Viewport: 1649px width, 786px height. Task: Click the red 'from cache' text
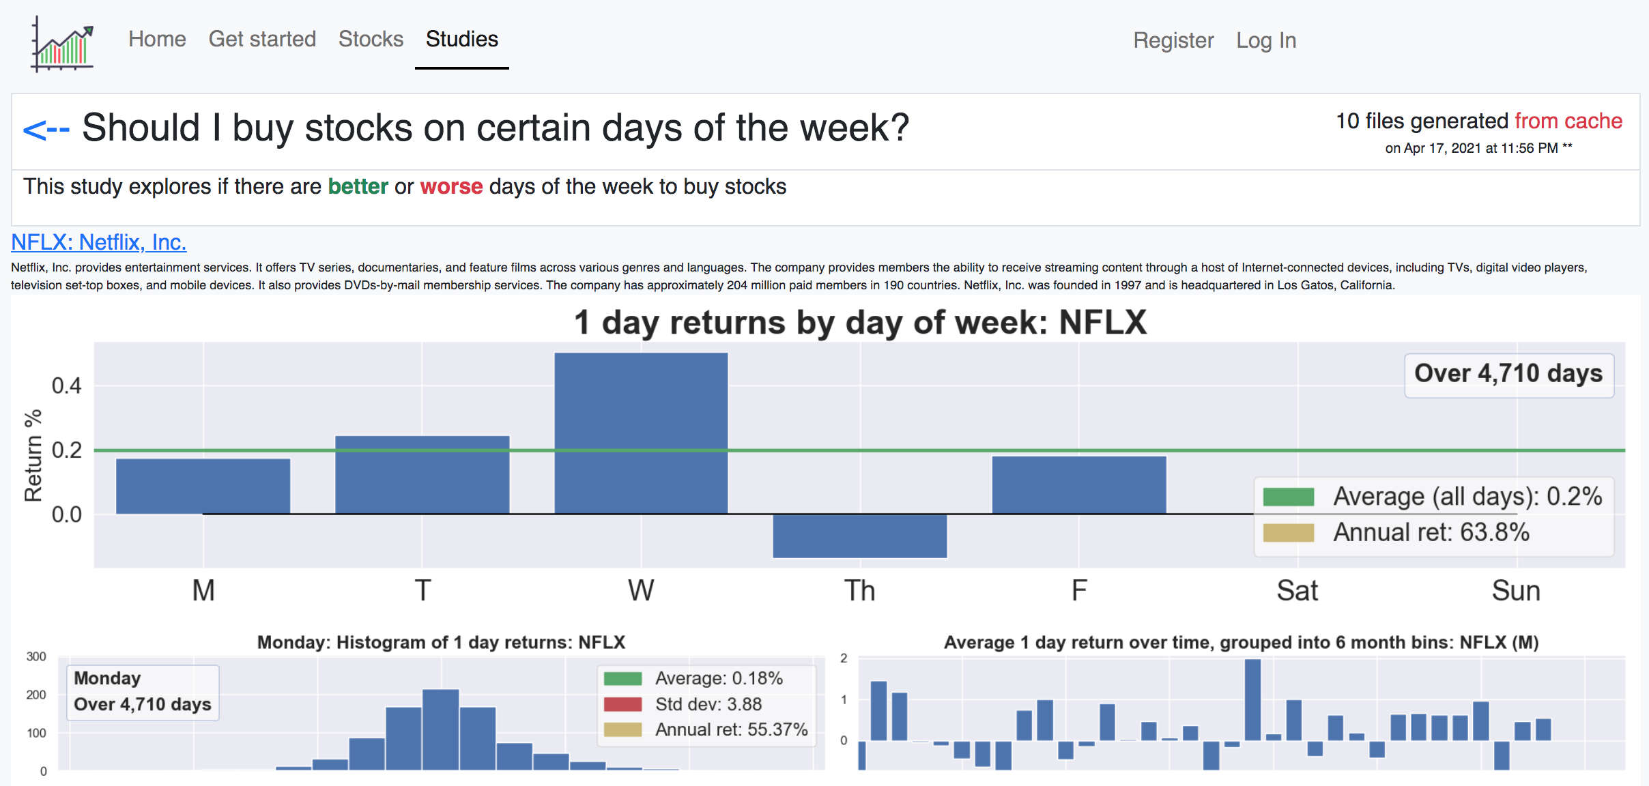tap(1568, 121)
